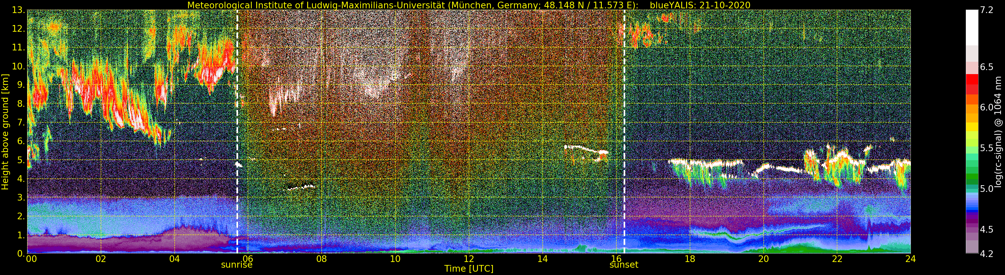Click the '3.' height axis tick label

pyautogui.click(x=21, y=198)
